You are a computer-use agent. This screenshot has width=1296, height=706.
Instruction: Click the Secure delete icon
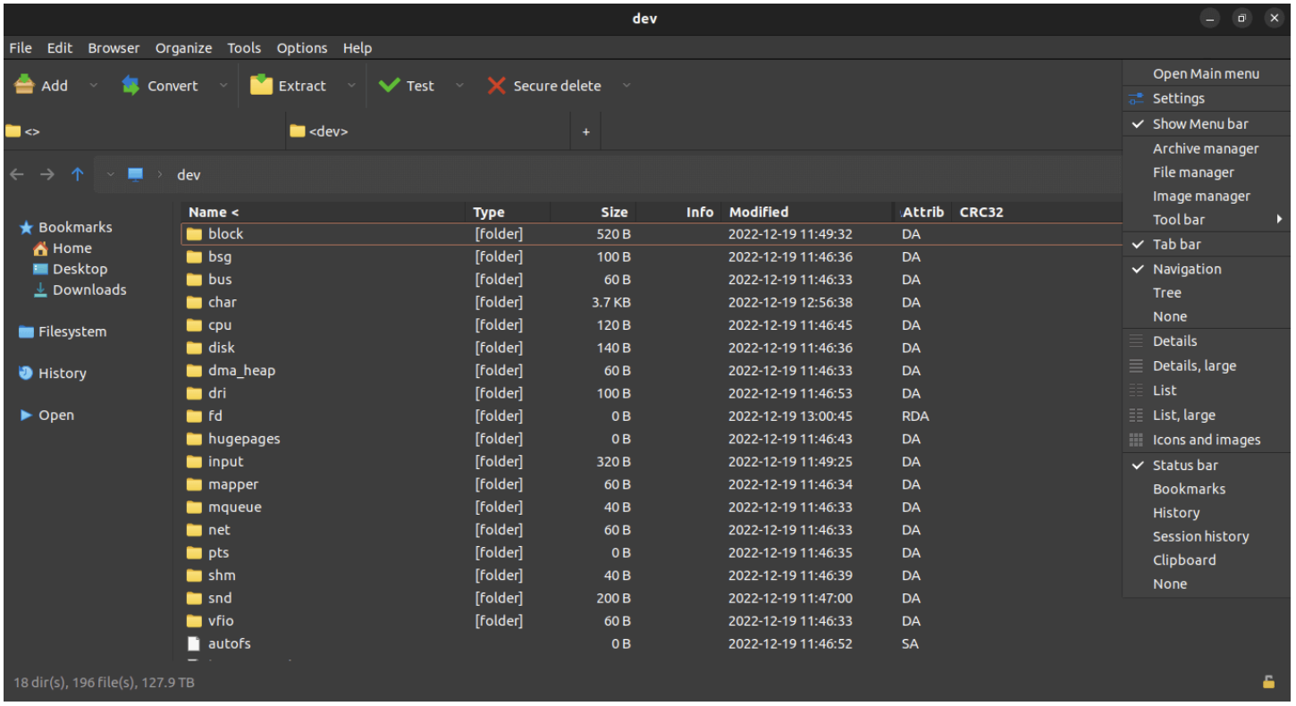(x=497, y=85)
